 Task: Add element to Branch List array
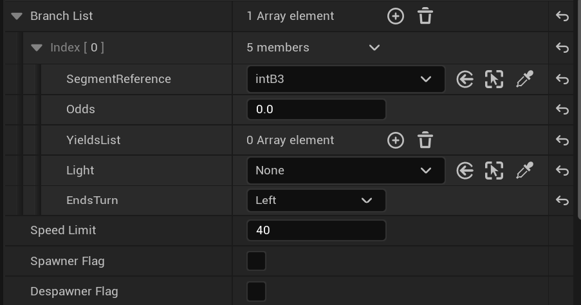[395, 16]
